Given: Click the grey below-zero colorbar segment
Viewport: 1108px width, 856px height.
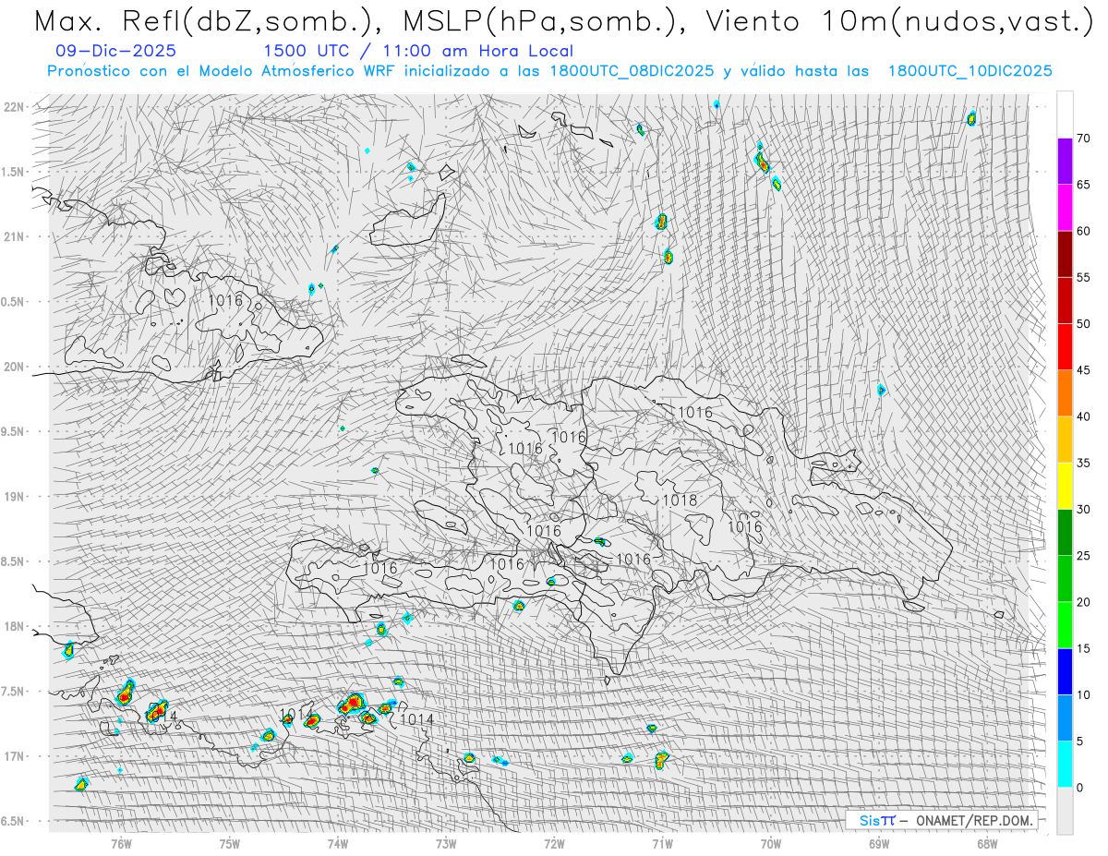Looking at the screenshot, I should coord(1065,811).
